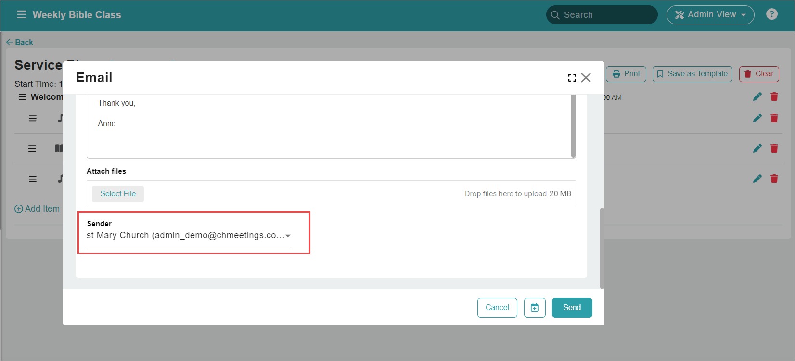Click the drag handle of the first music row

[x=33, y=119]
